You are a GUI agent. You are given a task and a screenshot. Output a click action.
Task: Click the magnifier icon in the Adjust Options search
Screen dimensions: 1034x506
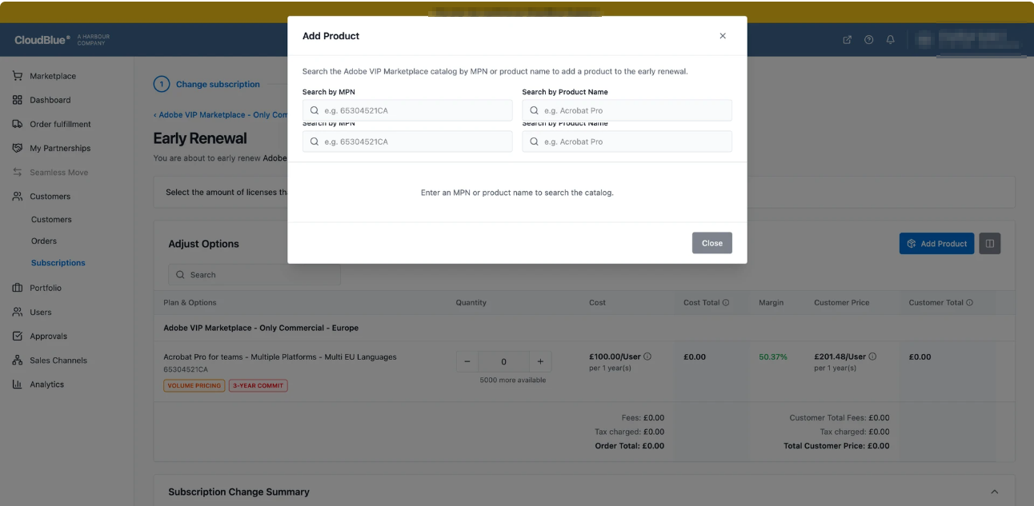coord(180,275)
